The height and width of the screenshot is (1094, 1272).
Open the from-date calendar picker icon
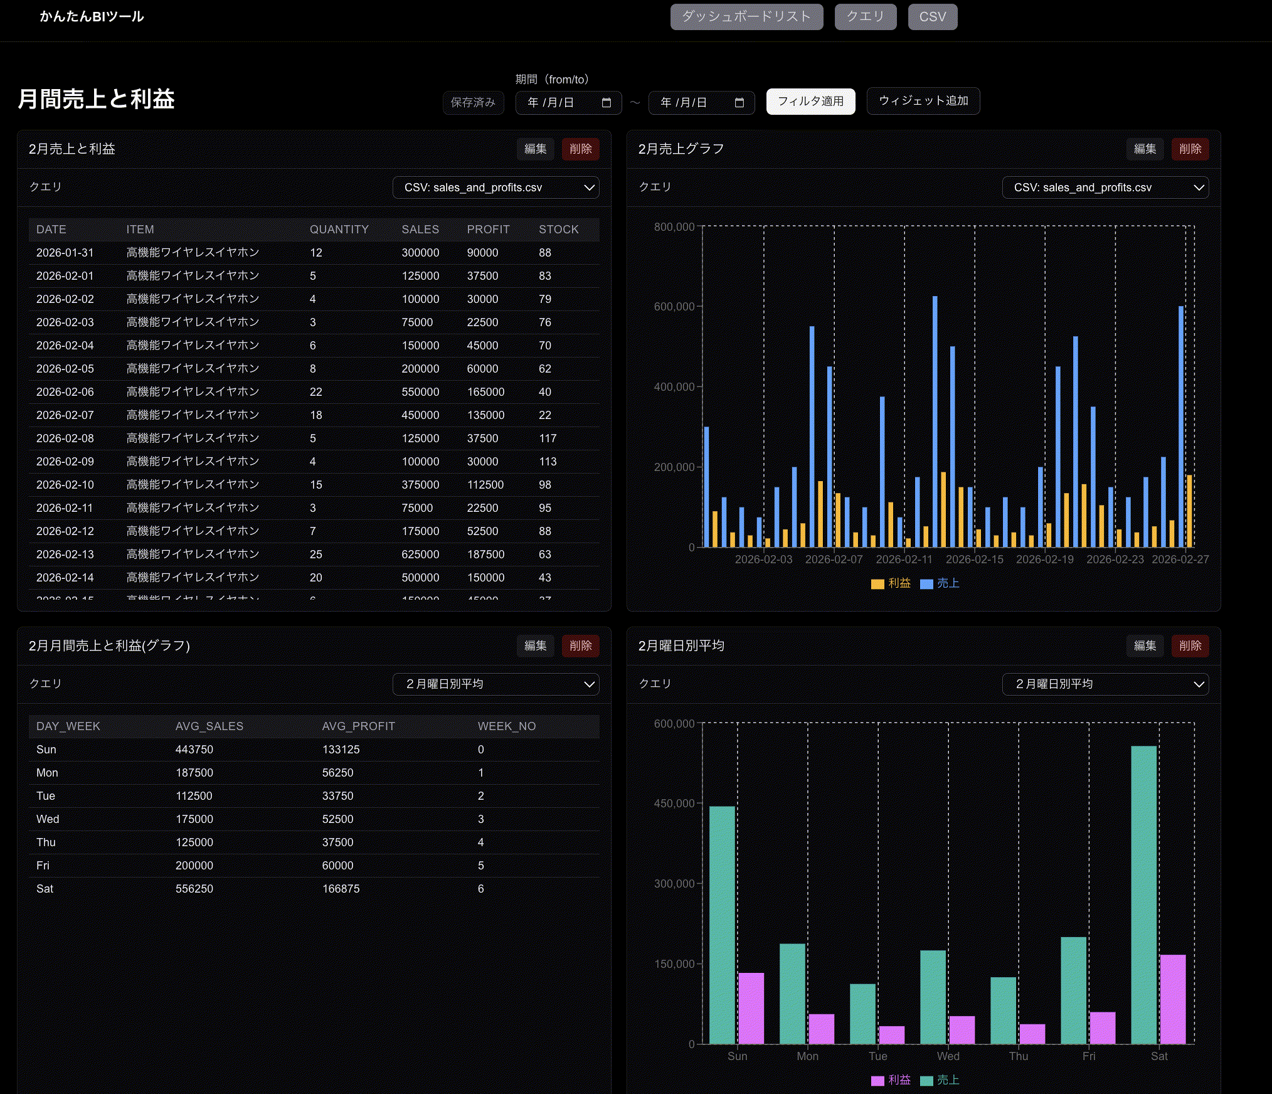(x=606, y=102)
